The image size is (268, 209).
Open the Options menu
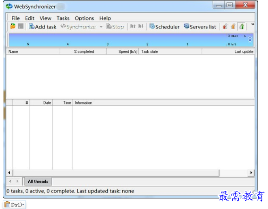tap(85, 18)
